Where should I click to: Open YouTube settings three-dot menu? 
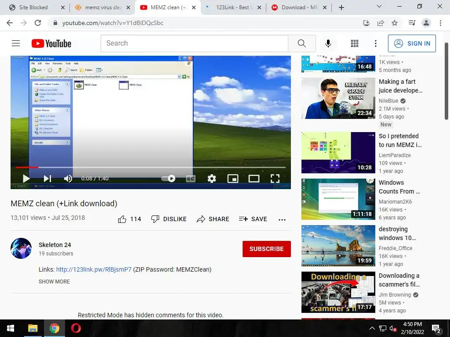click(375, 43)
